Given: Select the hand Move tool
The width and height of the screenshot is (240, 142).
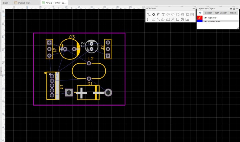Looking at the screenshot, I should [182, 14].
